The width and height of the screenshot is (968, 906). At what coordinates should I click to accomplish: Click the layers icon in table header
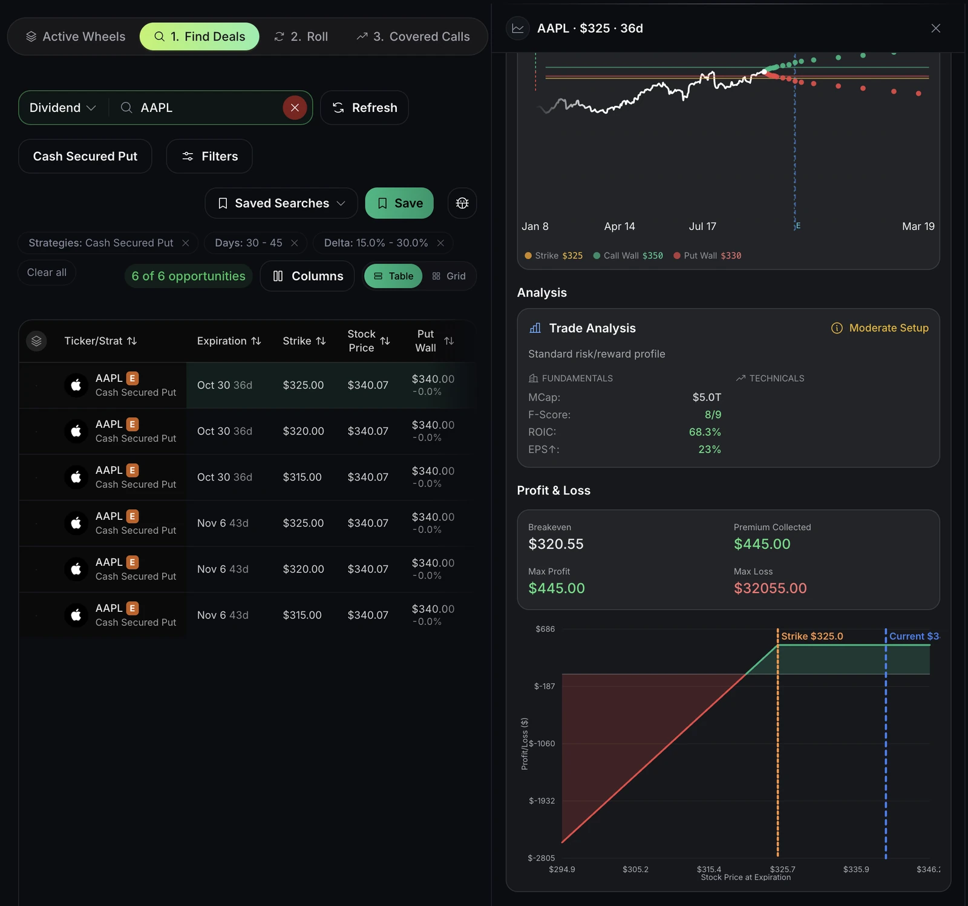pos(36,341)
